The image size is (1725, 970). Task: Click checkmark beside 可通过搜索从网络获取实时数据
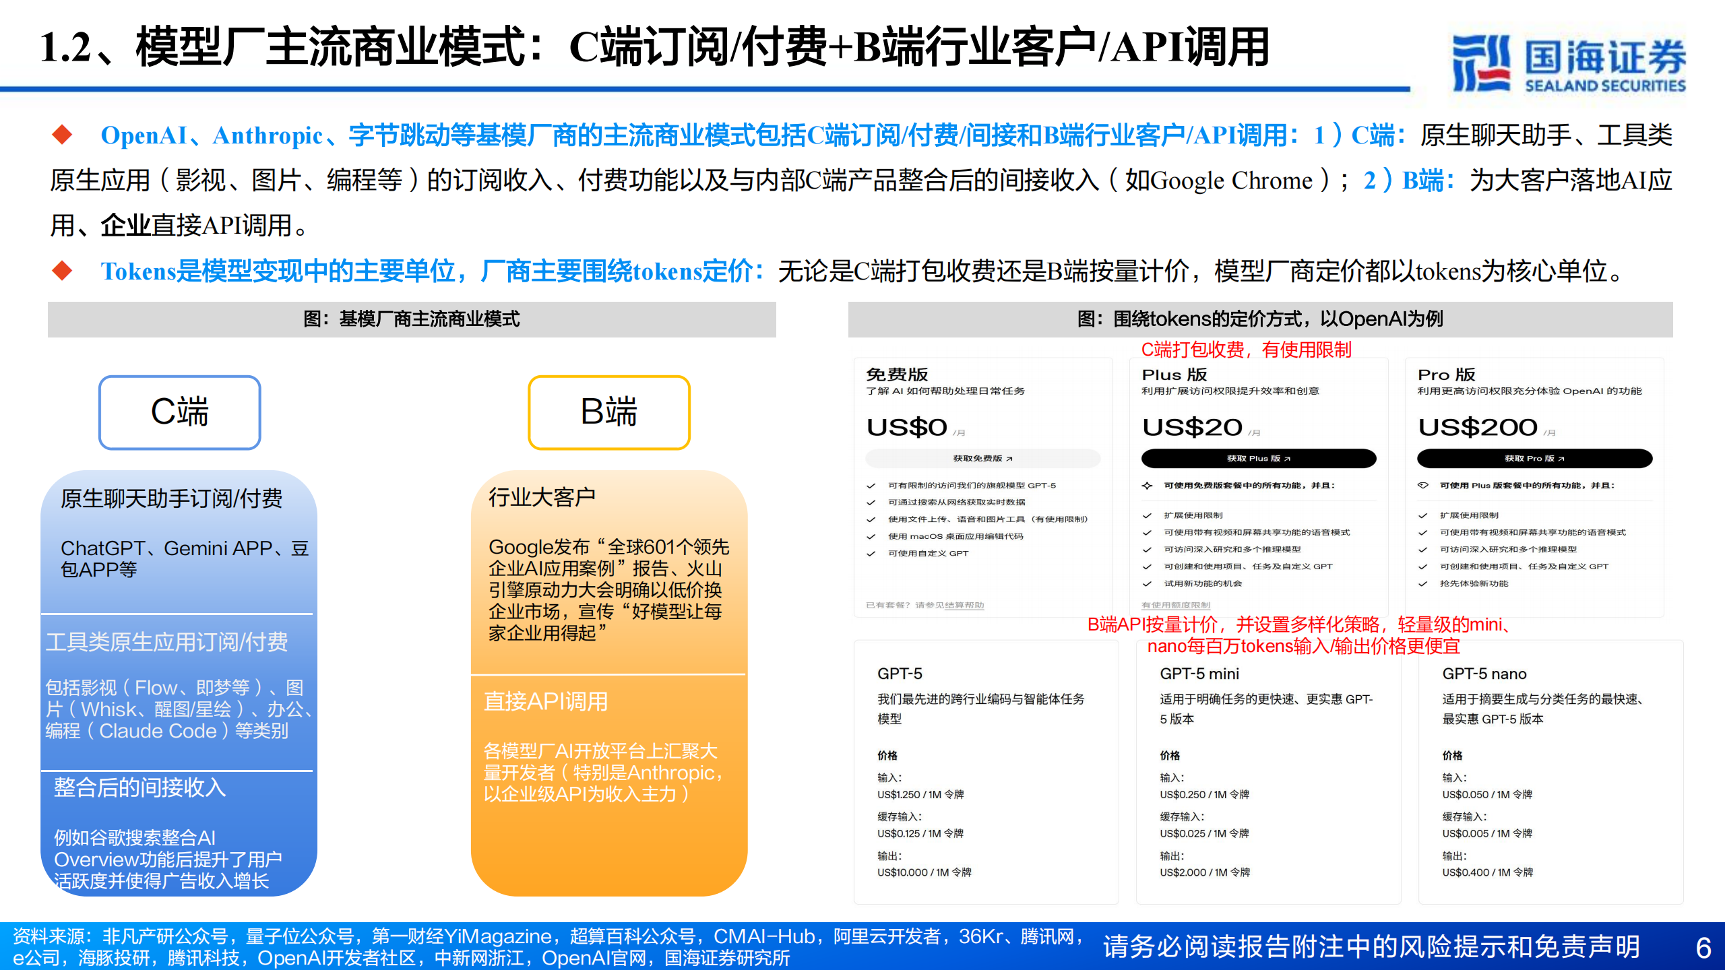(871, 503)
